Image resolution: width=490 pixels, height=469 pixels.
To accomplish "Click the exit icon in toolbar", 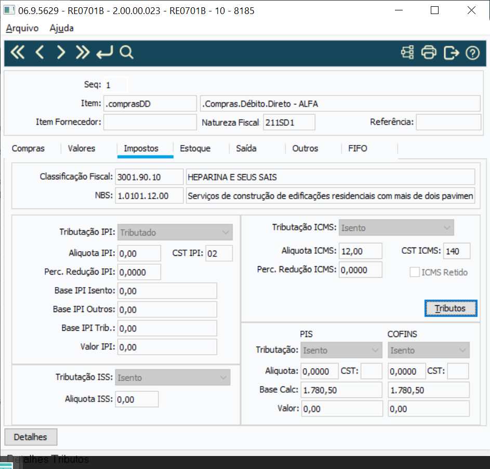I will tap(451, 53).
